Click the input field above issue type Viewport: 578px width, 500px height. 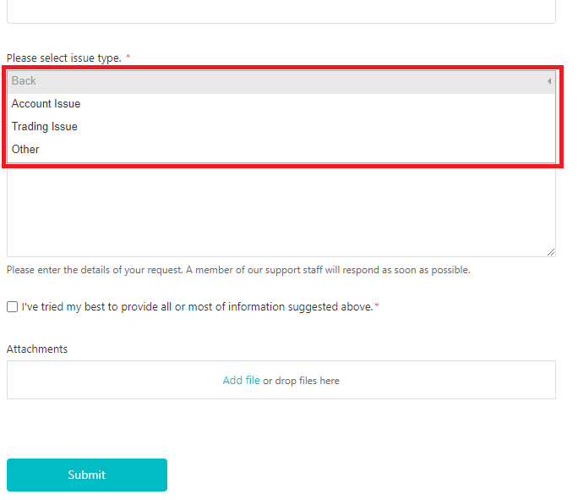pyautogui.click(x=281, y=12)
